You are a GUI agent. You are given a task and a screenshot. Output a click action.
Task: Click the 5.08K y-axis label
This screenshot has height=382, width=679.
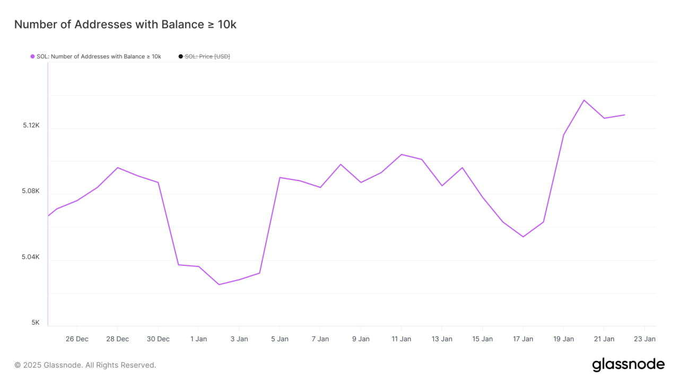coord(31,191)
